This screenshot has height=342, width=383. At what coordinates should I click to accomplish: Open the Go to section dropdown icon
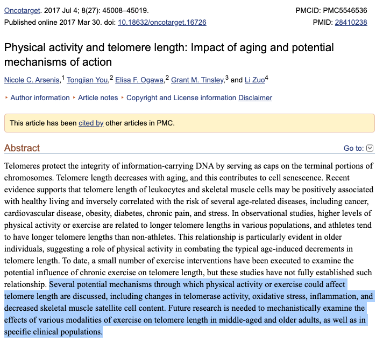pyautogui.click(x=369, y=148)
